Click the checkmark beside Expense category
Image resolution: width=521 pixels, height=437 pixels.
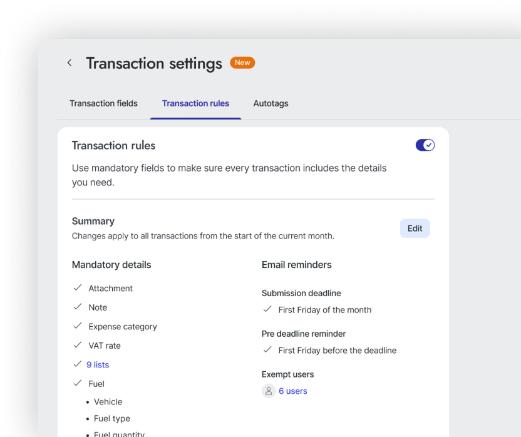(x=78, y=326)
